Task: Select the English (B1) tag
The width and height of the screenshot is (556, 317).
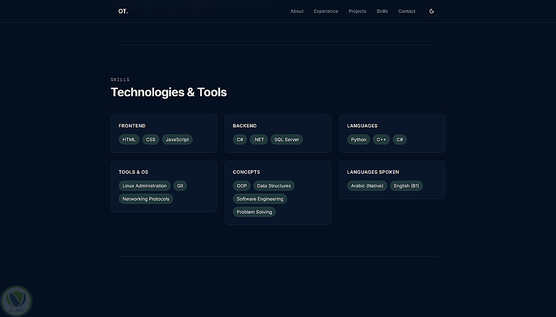Action: pyautogui.click(x=406, y=186)
